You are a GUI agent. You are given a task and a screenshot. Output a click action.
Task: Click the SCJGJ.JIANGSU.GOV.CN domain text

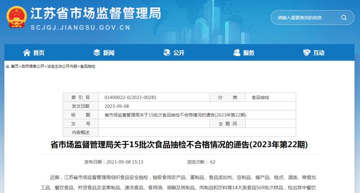click(81, 27)
